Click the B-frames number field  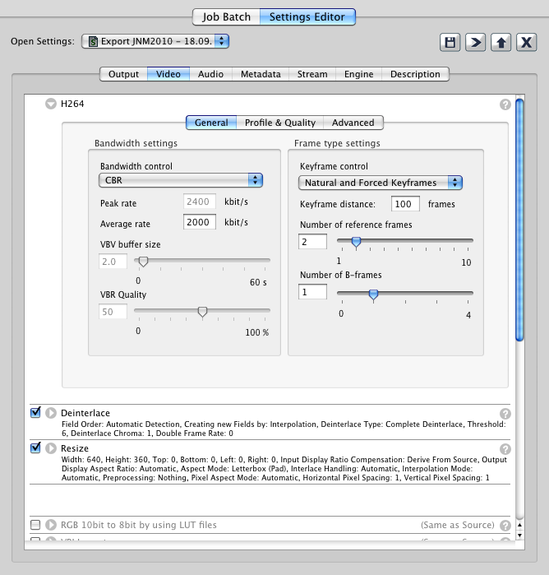(x=312, y=292)
